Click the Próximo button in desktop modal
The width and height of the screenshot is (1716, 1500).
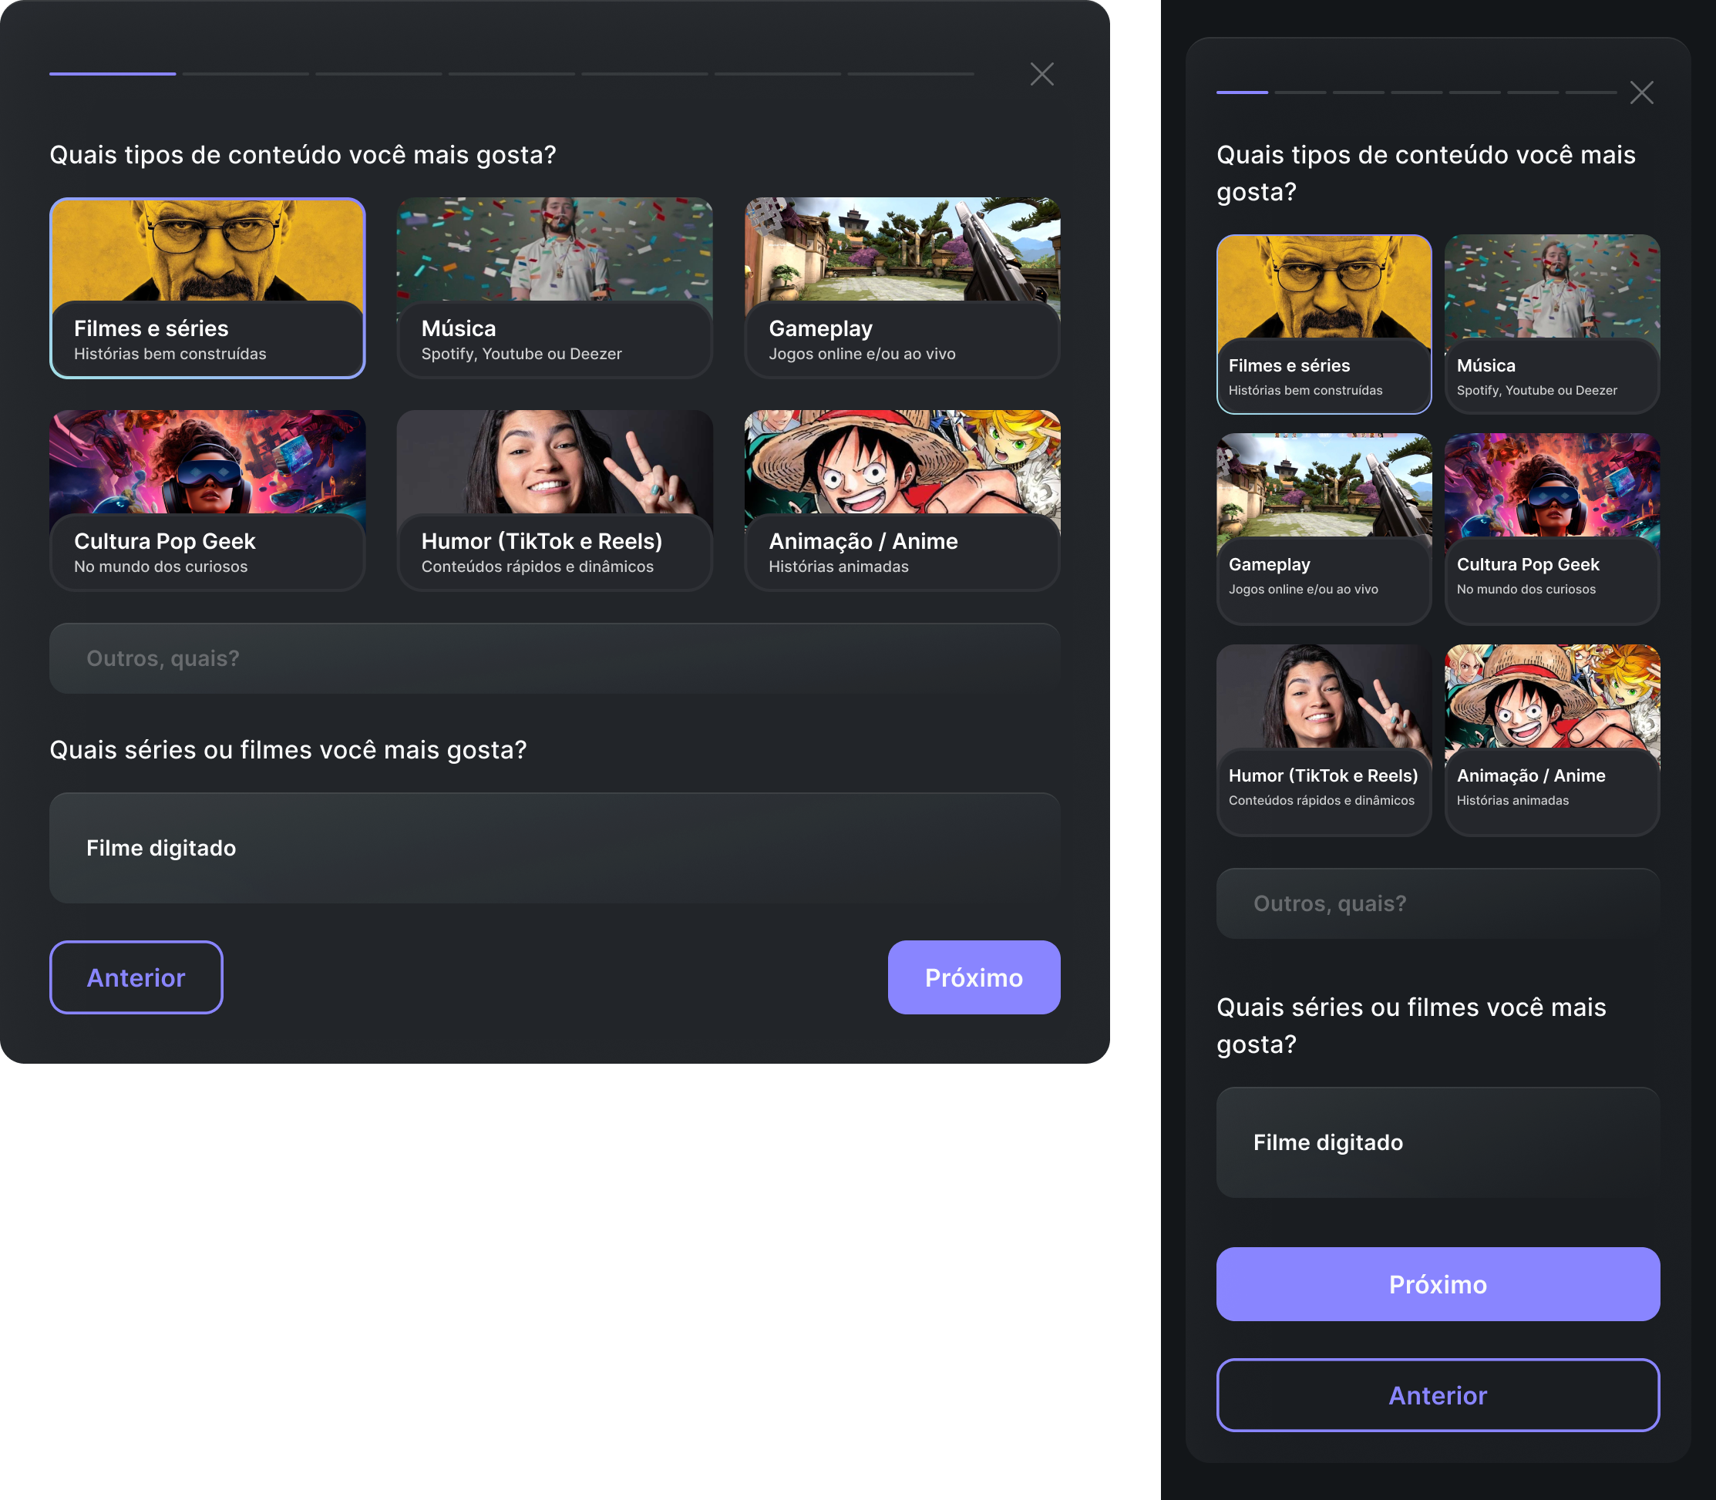[x=974, y=977]
